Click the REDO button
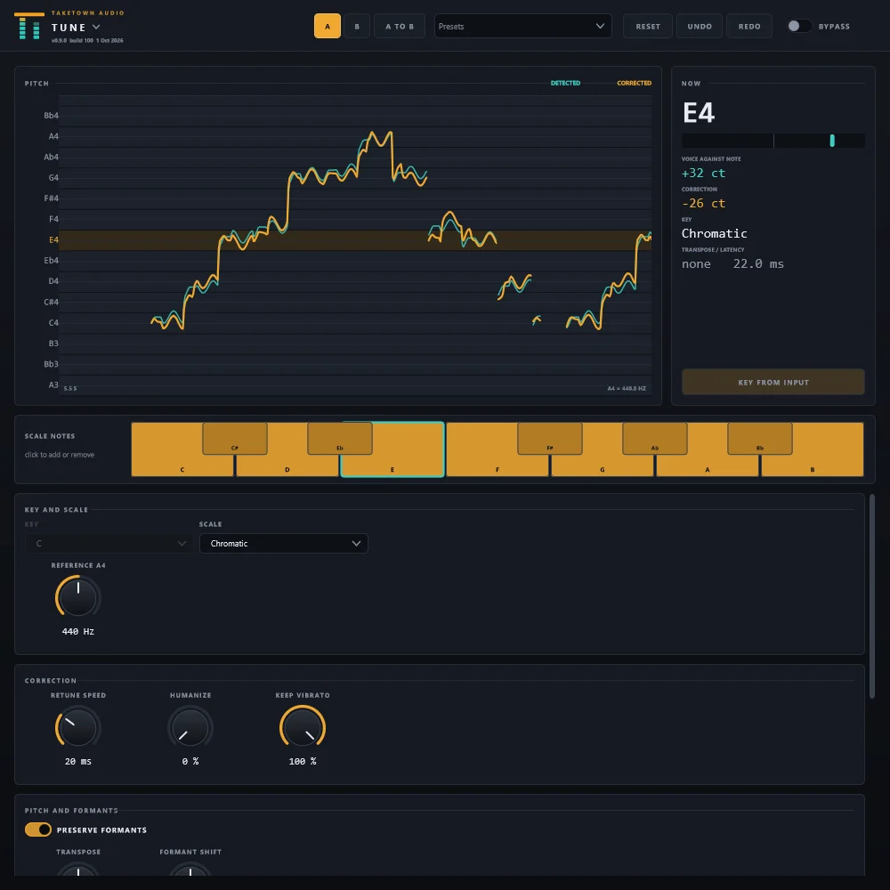 pyautogui.click(x=749, y=26)
